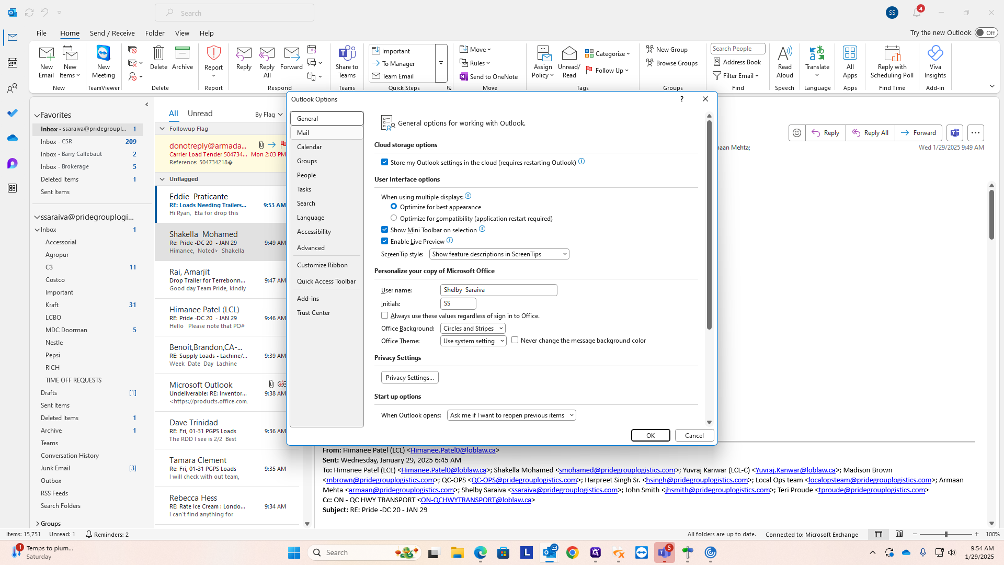The height and width of the screenshot is (565, 1004).
Task: Click OK in Outlook Options dialog
Action: click(x=650, y=435)
